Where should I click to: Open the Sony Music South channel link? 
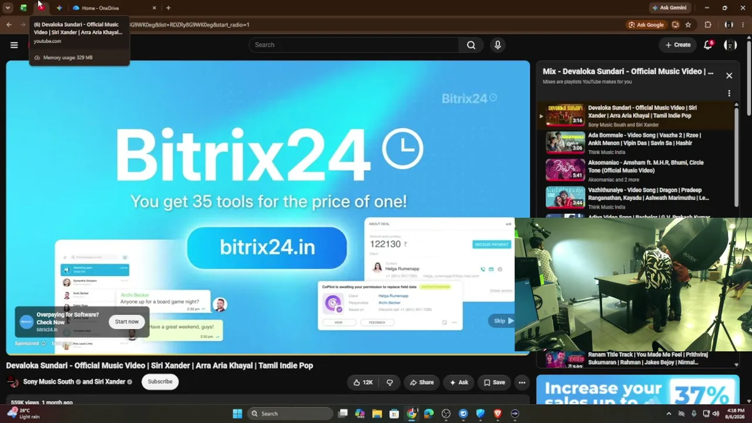[49, 382]
